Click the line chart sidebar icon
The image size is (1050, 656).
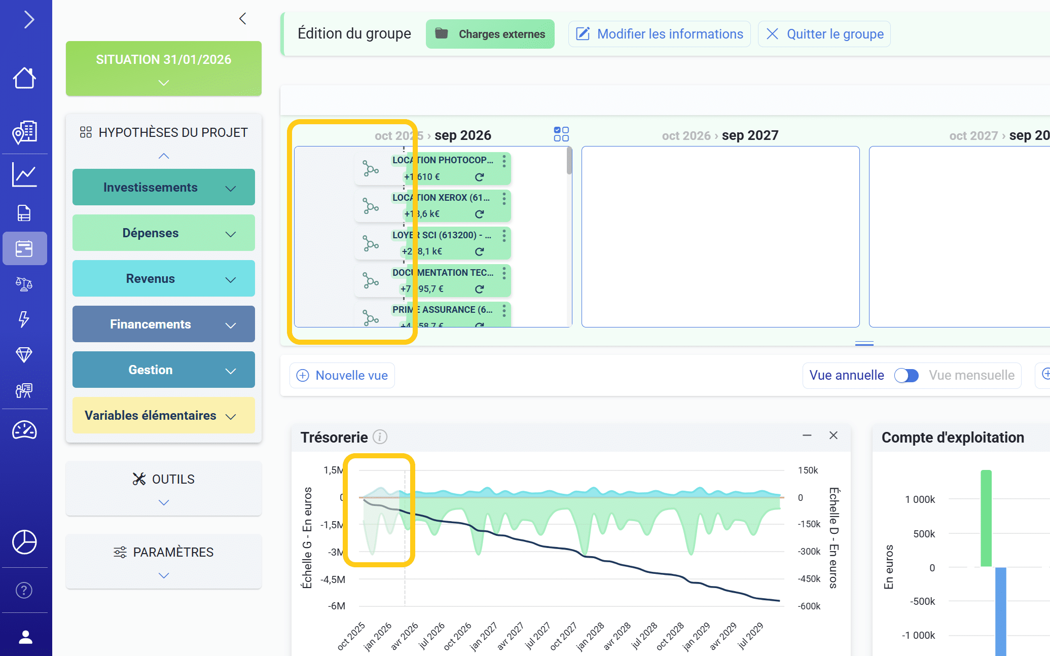pyautogui.click(x=24, y=175)
